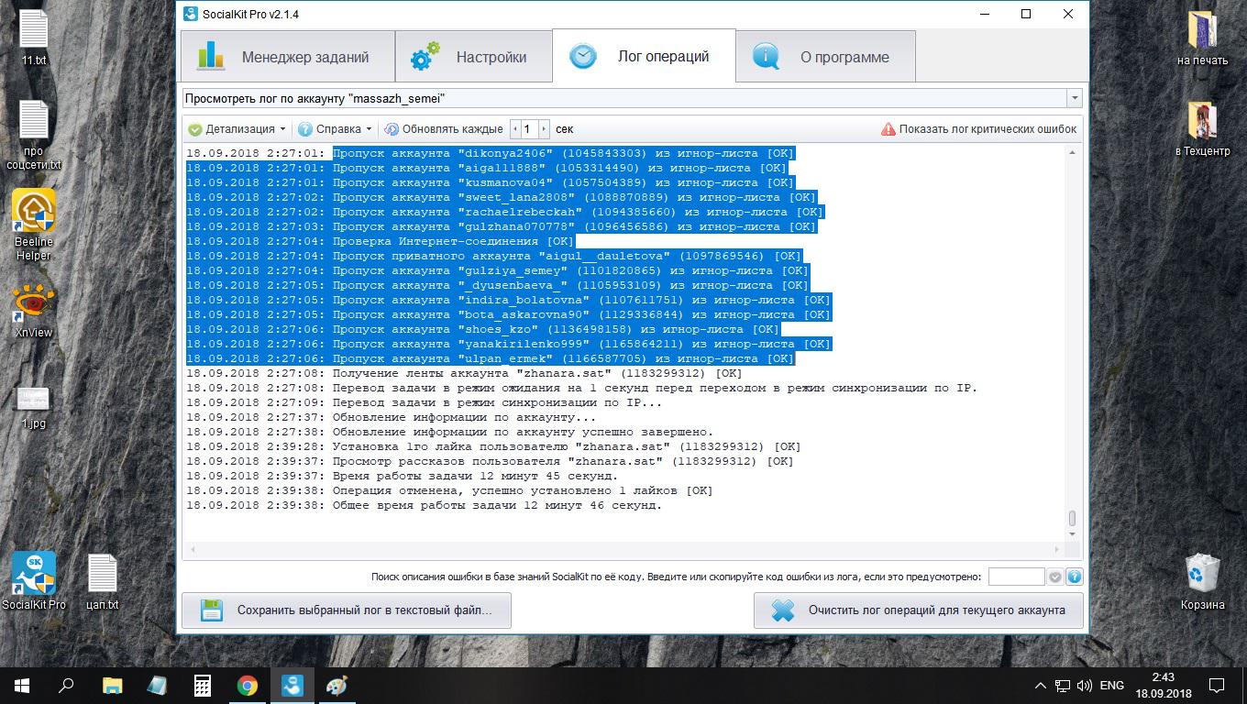Image resolution: width=1247 pixels, height=704 pixels.
Task: Select log line about "dikonya2406" account
Action: tap(491, 153)
